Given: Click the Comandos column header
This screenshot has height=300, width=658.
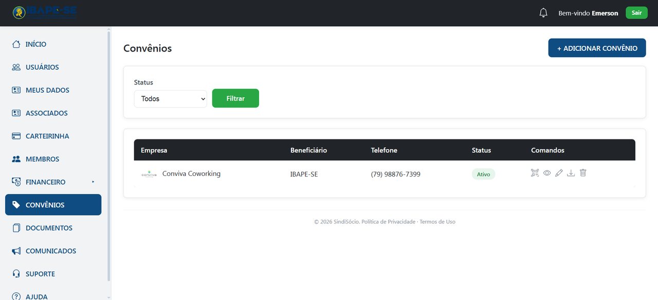Looking at the screenshot, I should 547,150.
